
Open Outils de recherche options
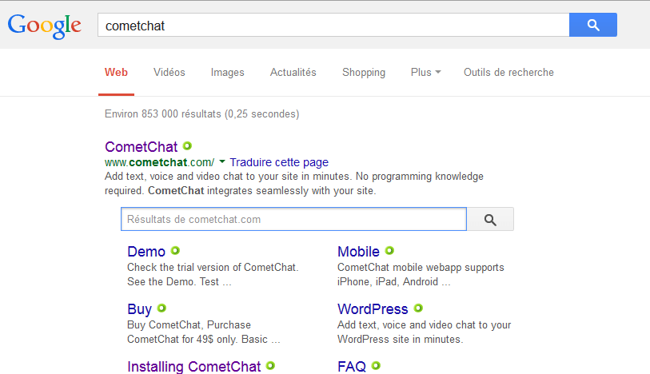point(508,72)
